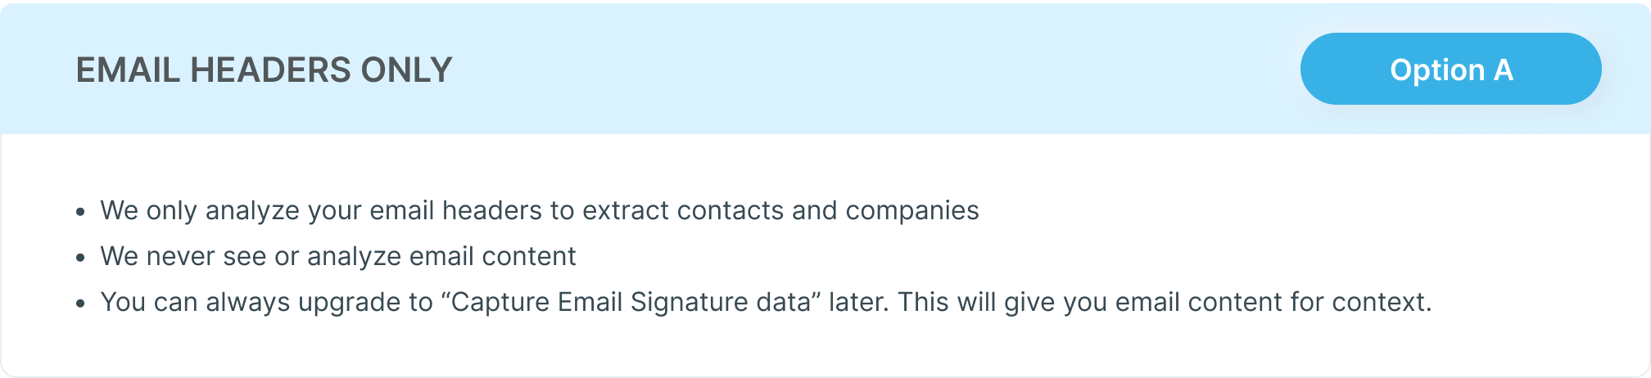Click the quoted Capture Email Signature data phrase
This screenshot has height=378, width=1651.
(631, 303)
